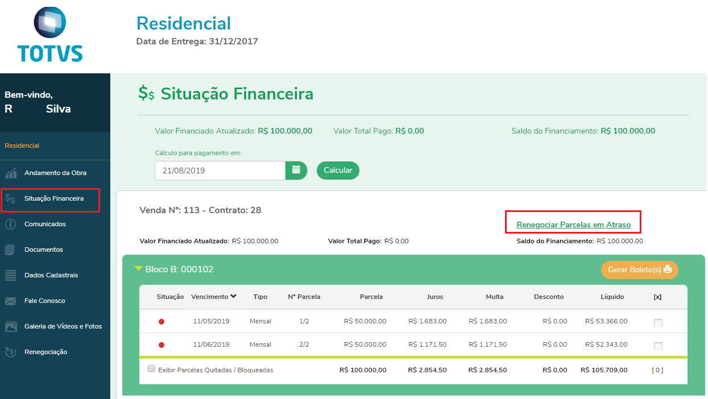Select checkbox for installment 2/2
The image size is (708, 399).
point(658,346)
